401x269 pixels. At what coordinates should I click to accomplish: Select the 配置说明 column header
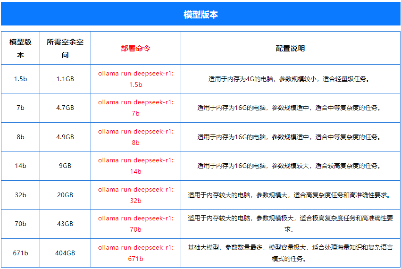[290, 49]
